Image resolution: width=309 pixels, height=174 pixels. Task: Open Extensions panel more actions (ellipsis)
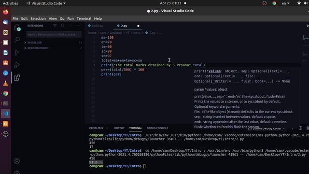[x=78, y=26]
